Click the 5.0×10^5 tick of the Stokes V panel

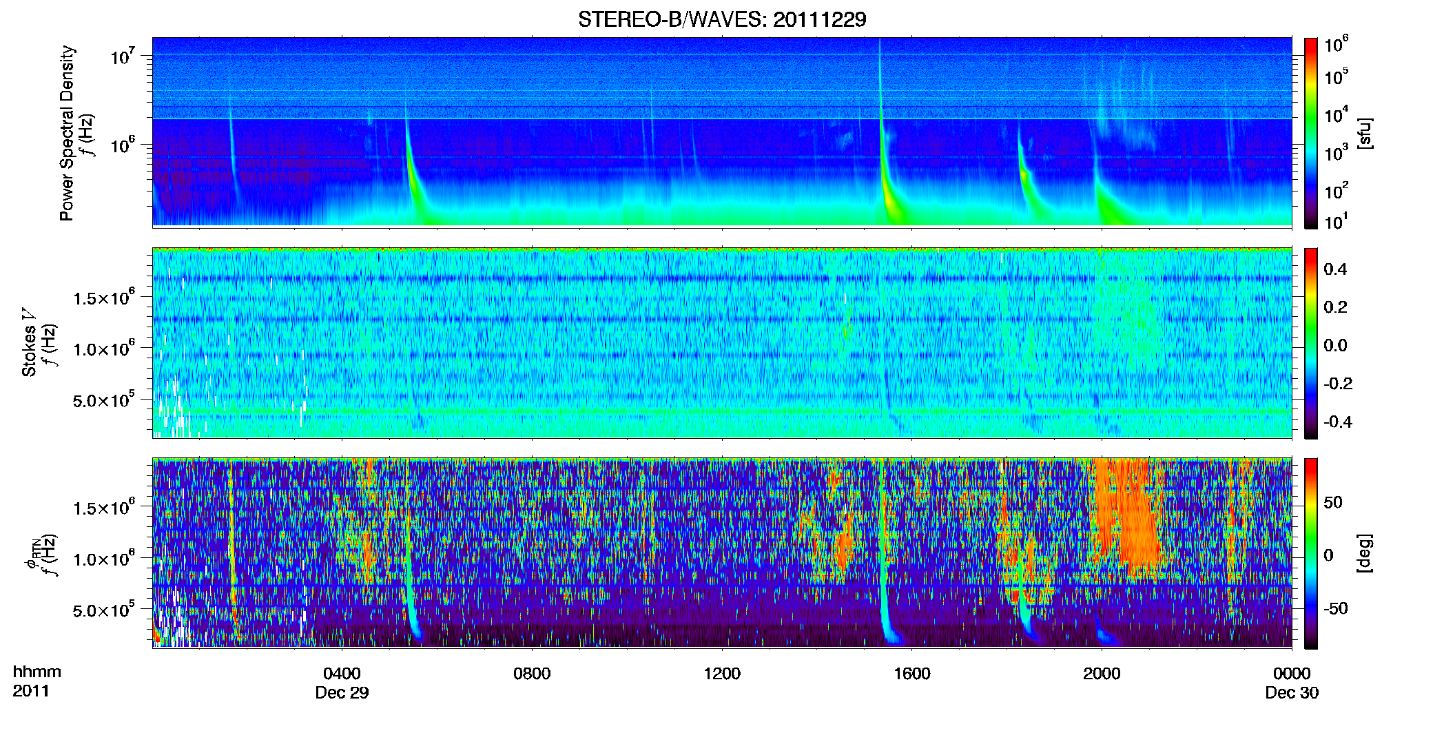point(104,399)
